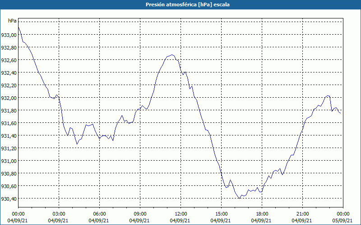Click the 932,40 y-axis value
The width and height of the screenshot is (361, 225).
pyautogui.click(x=9, y=73)
